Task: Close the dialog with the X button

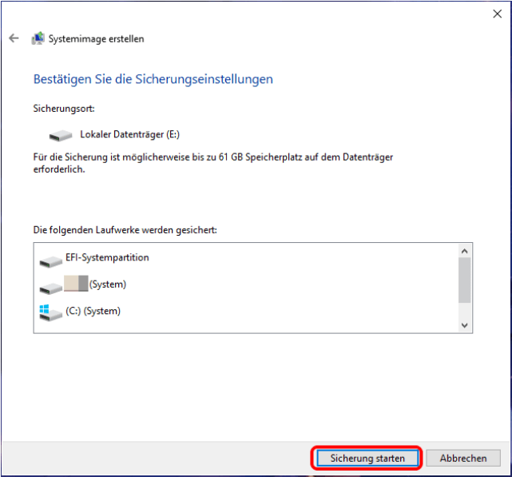Action: click(x=497, y=14)
